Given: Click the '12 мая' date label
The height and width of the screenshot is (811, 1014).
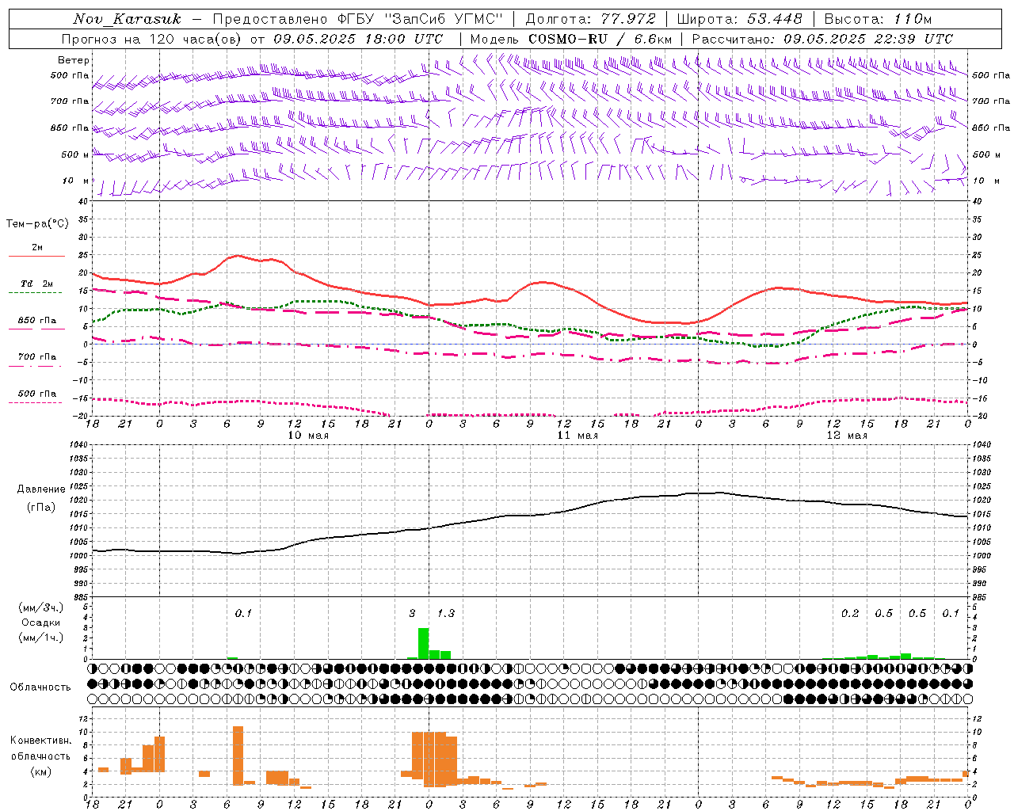Looking at the screenshot, I should pyautogui.click(x=846, y=436).
